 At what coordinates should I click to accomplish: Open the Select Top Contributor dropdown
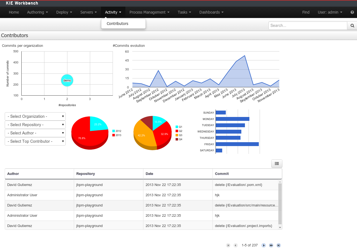pos(35,141)
